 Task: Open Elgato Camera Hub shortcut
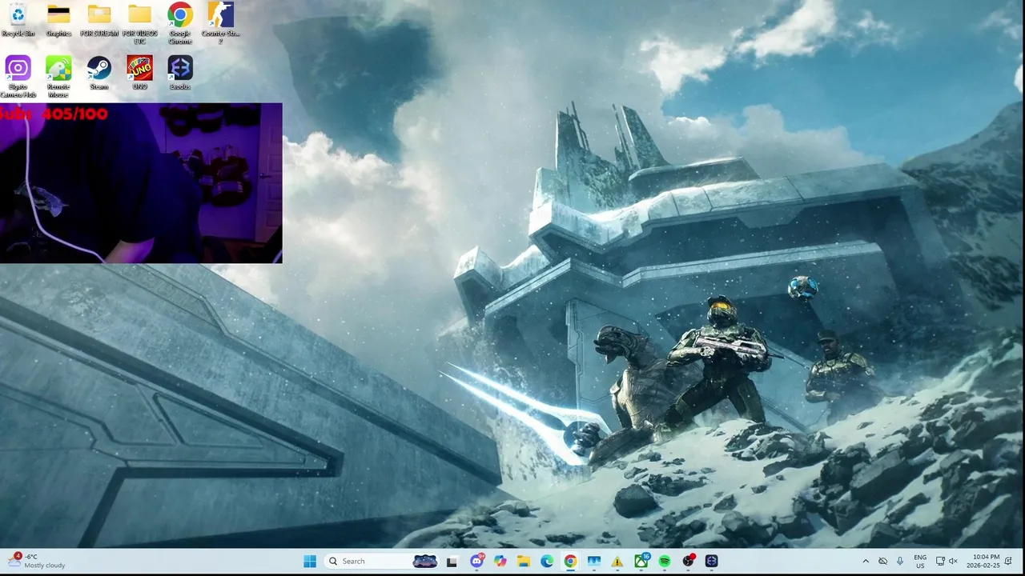(18, 77)
